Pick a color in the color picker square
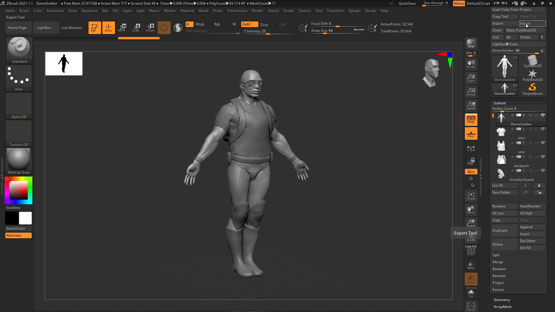 [18, 190]
